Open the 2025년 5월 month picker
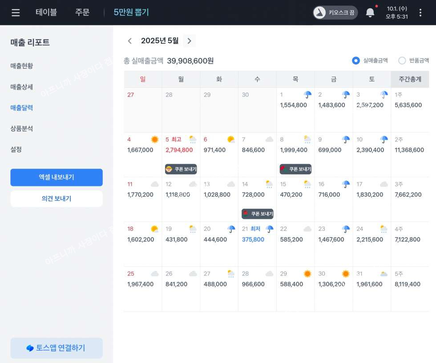 (x=160, y=41)
